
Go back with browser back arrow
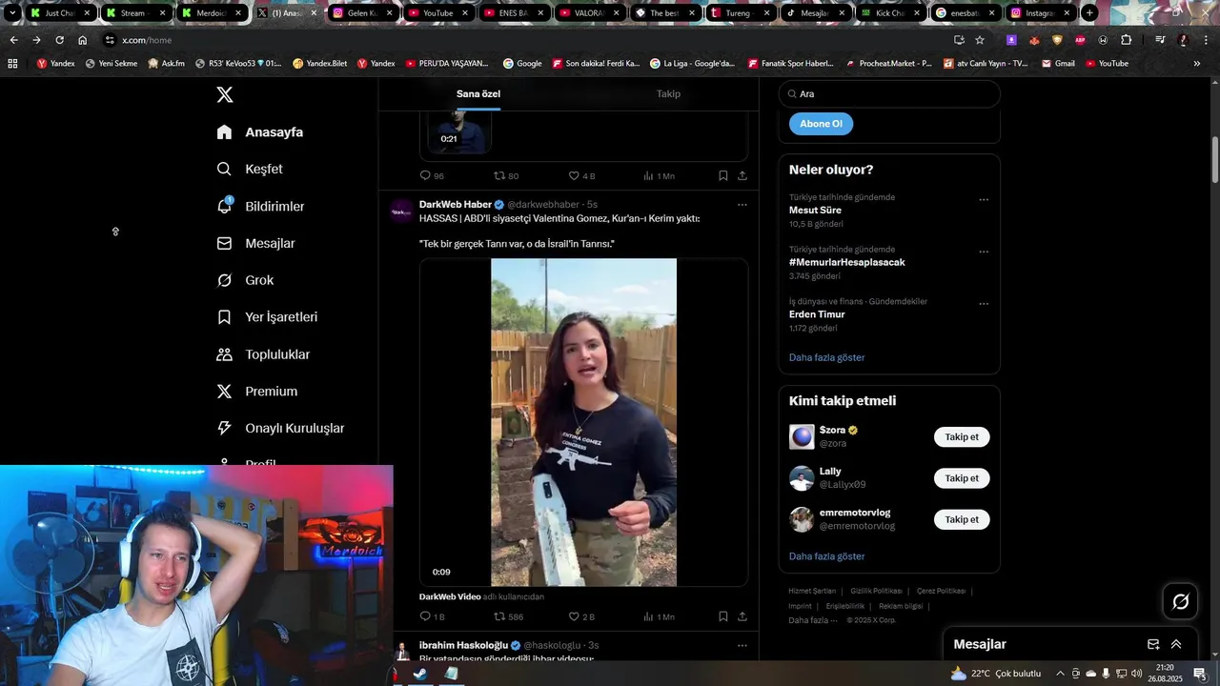pyautogui.click(x=13, y=40)
